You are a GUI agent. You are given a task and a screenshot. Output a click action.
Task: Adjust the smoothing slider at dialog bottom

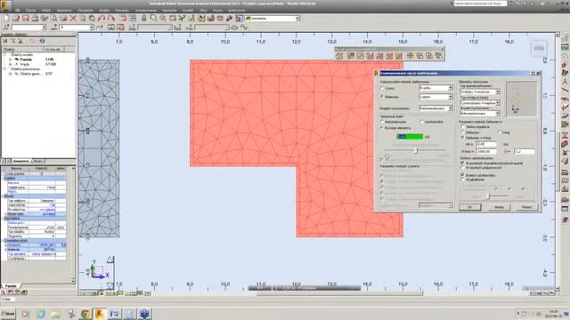pos(488,196)
